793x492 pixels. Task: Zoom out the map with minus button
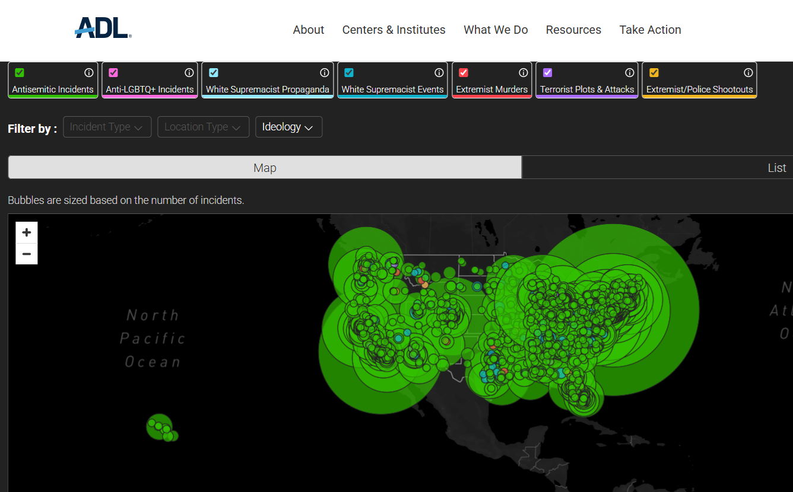click(27, 254)
